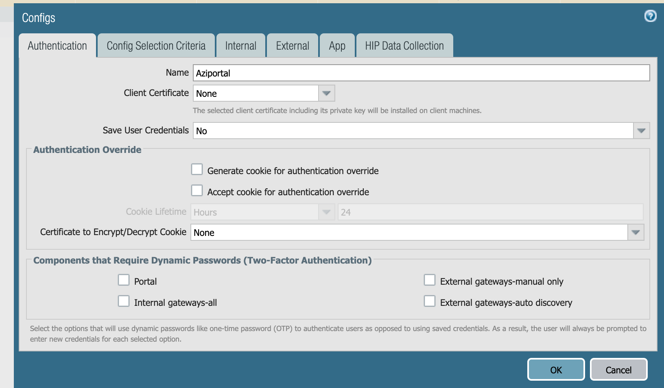Expand the Client Certificate dropdown arrow

click(326, 93)
